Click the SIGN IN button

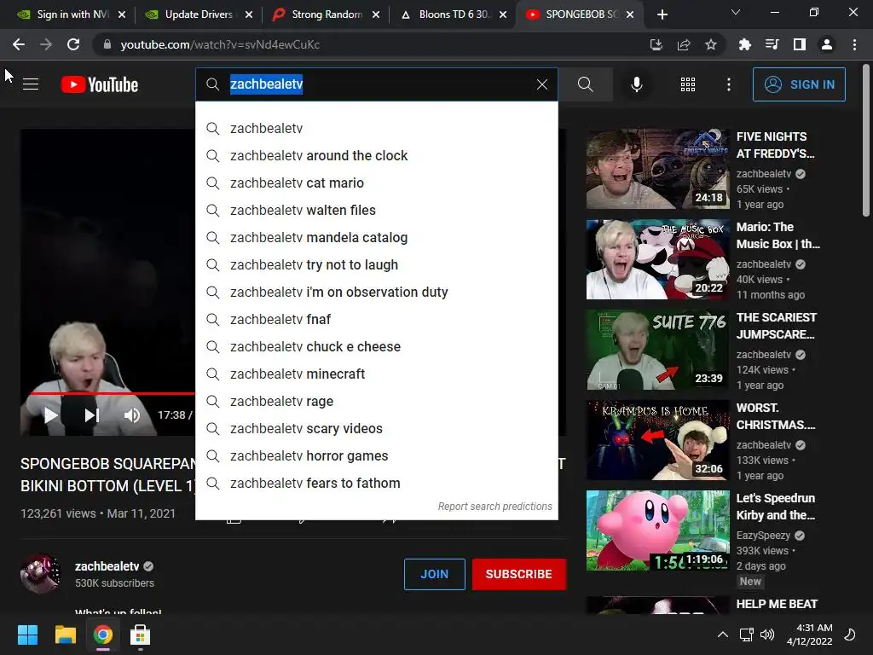point(799,84)
